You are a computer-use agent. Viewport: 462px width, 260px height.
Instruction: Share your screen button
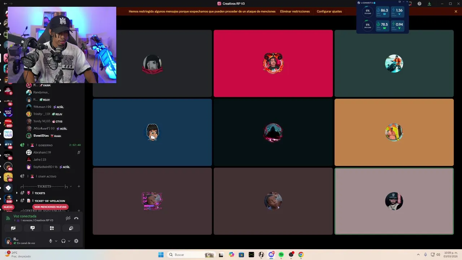pos(32,228)
